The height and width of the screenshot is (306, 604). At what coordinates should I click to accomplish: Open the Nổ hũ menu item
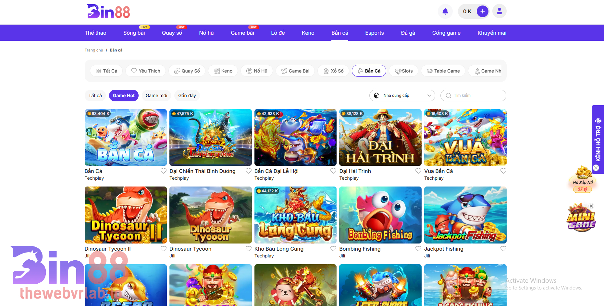[206, 33]
